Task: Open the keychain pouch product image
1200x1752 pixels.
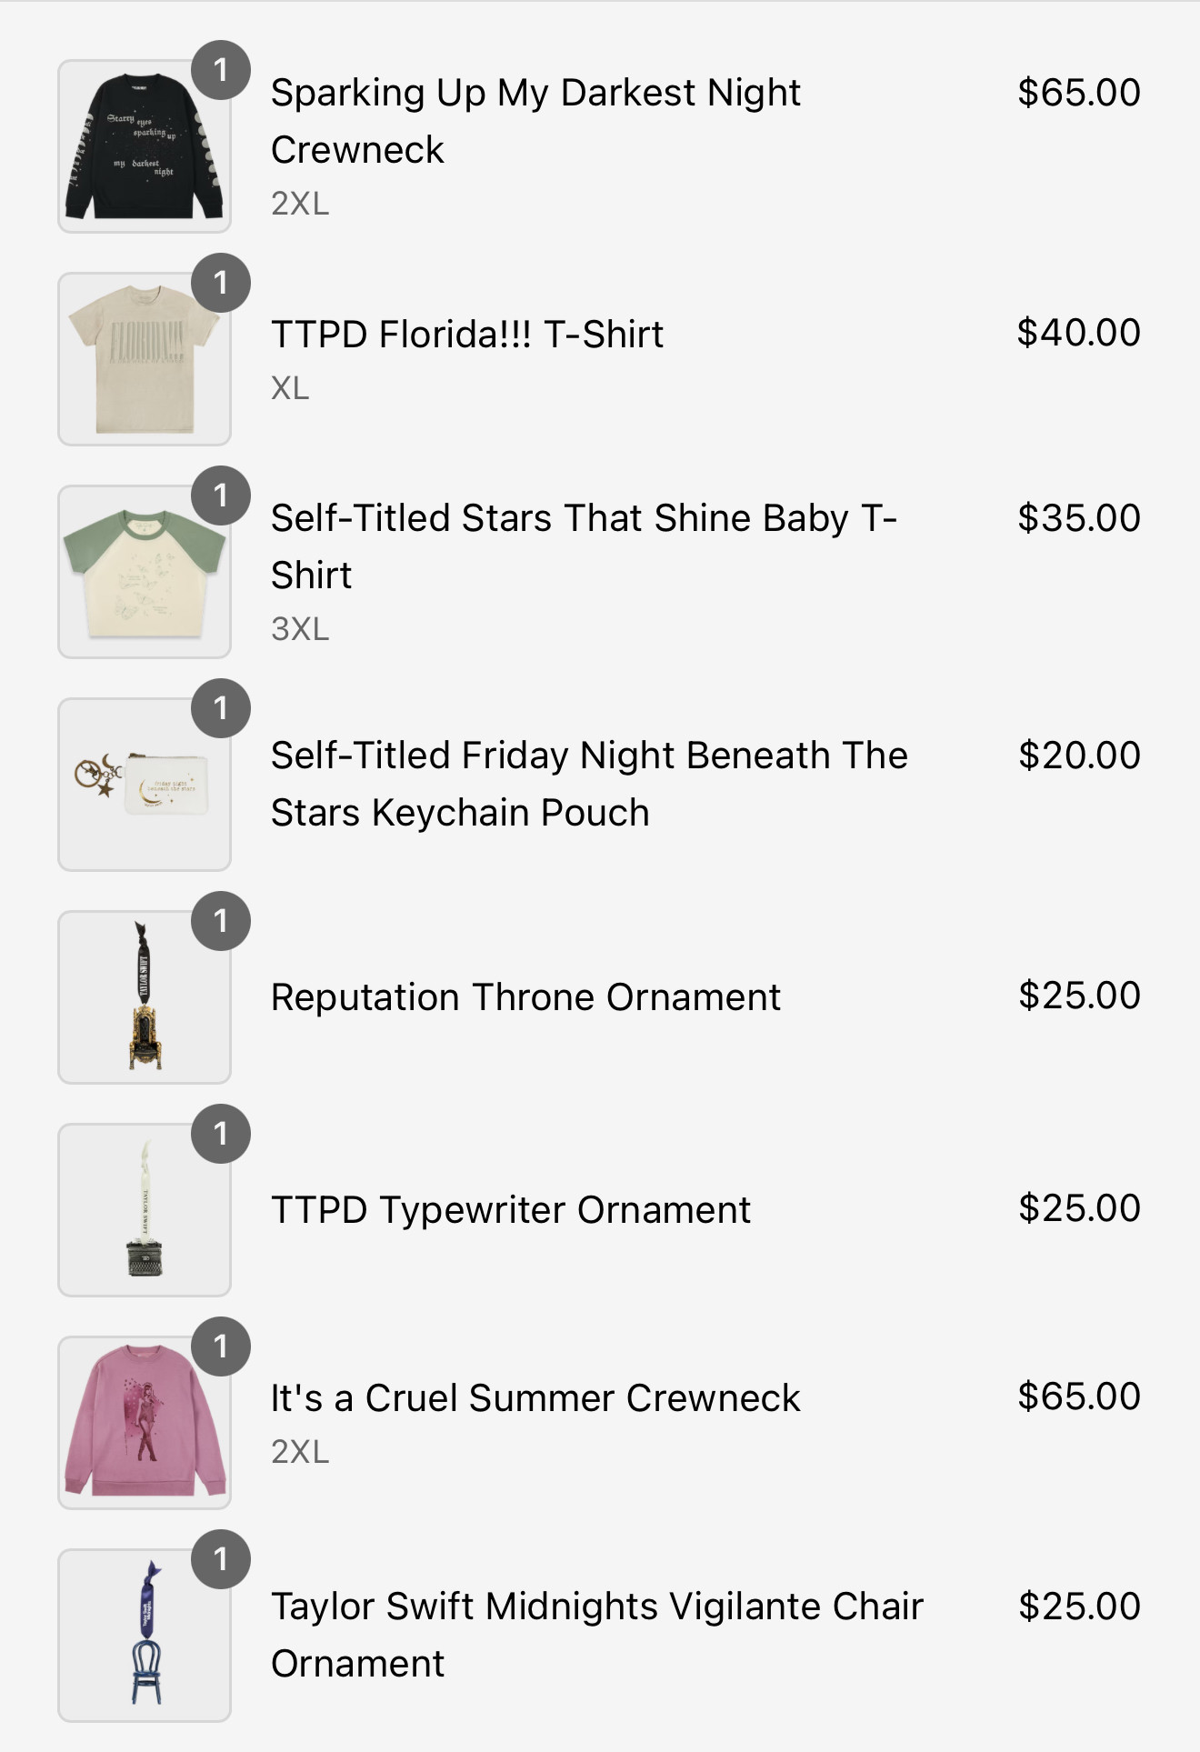Action: (x=145, y=785)
